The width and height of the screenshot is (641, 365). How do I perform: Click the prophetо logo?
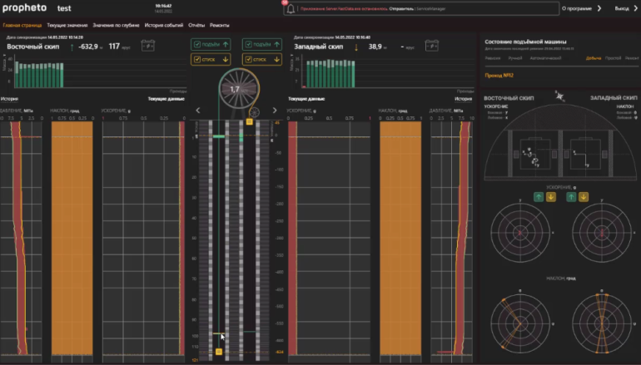[x=24, y=7]
